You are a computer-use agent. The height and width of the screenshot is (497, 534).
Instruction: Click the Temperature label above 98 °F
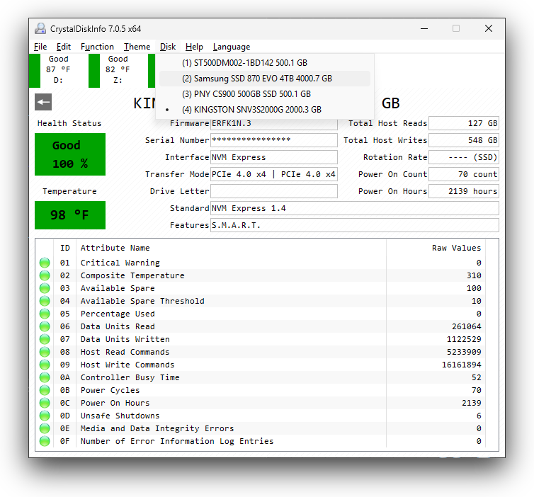coord(69,191)
